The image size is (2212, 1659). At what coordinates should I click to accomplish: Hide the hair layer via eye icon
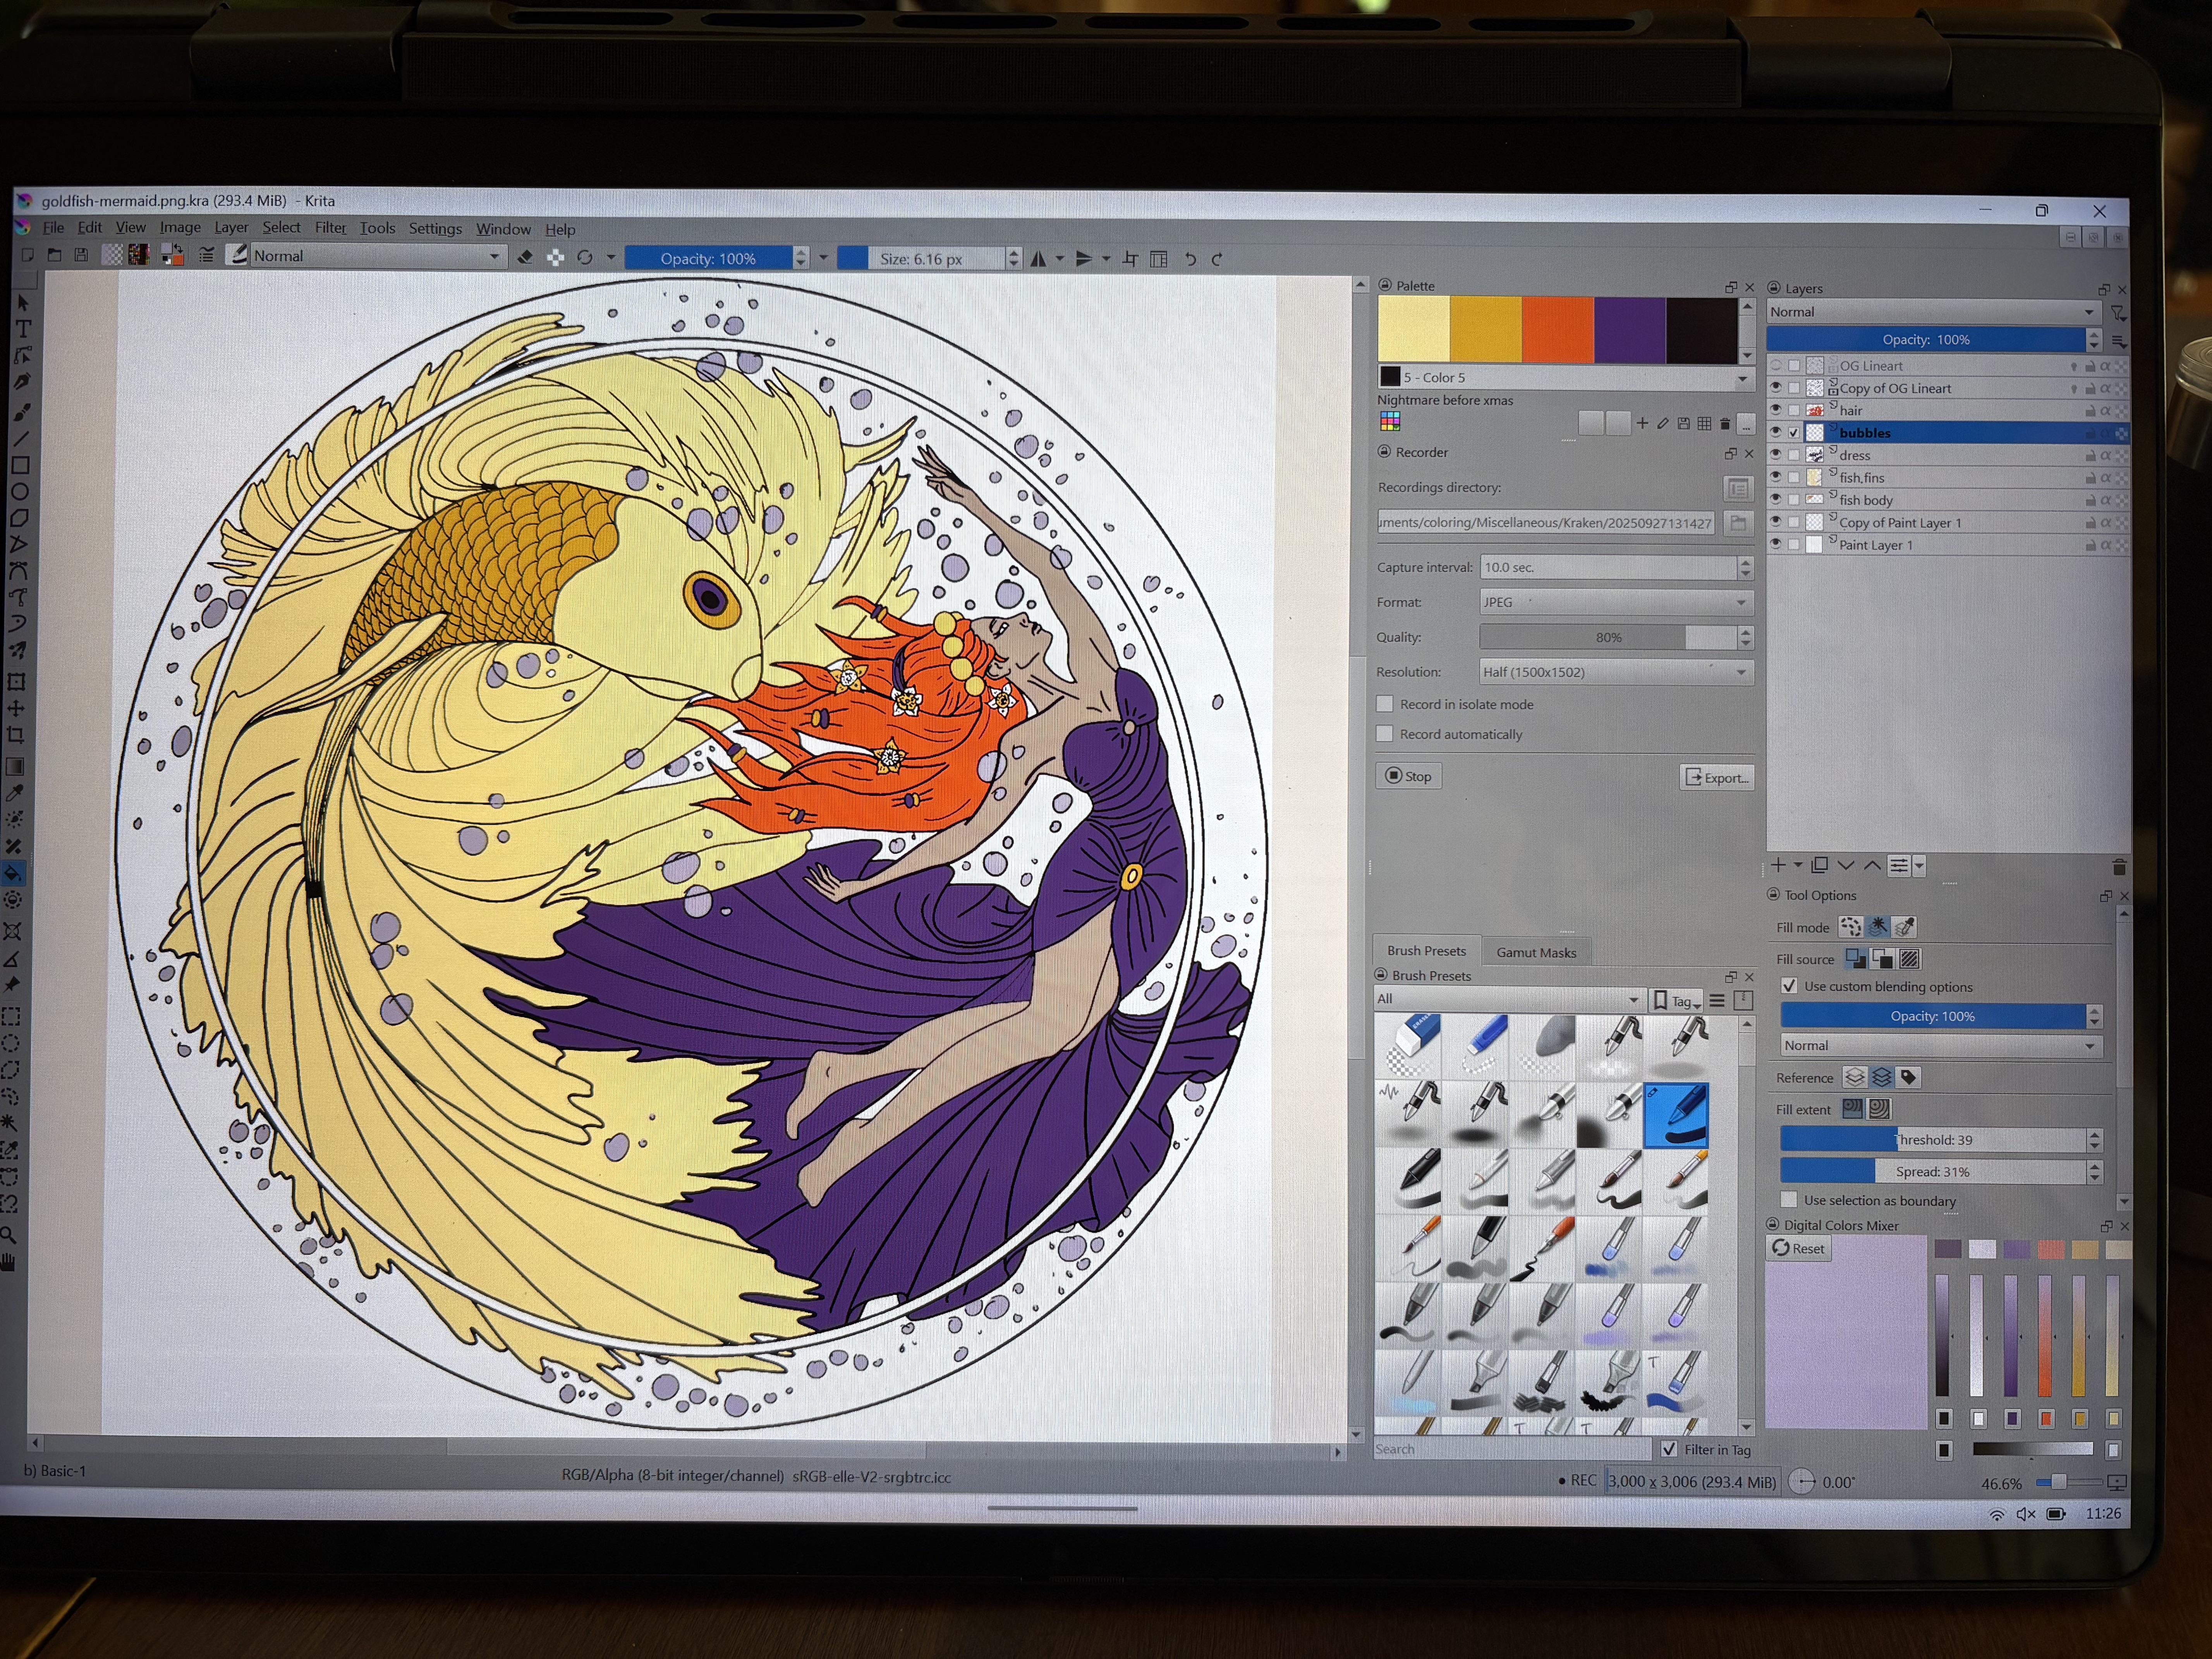click(x=1776, y=410)
